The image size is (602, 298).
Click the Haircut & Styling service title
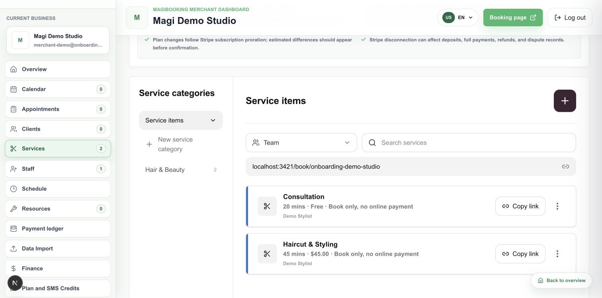click(x=310, y=244)
